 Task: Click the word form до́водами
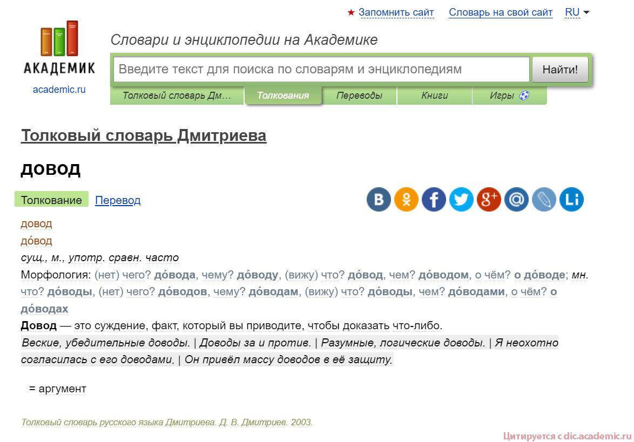click(477, 292)
